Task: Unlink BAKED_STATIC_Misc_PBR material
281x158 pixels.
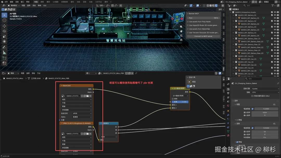Action: [132, 73]
